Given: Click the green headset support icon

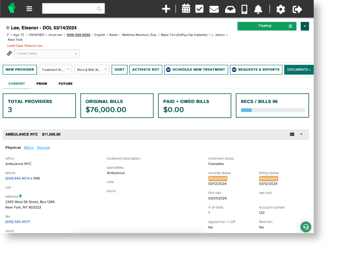Looking at the screenshot, I should coord(305,227).
